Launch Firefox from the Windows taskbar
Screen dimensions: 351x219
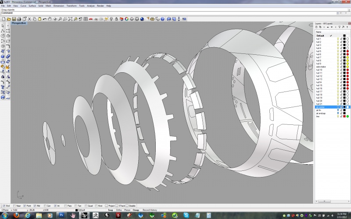[16, 215]
